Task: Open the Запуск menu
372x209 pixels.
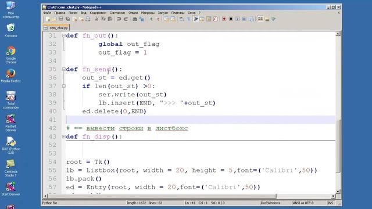Action: [163, 13]
